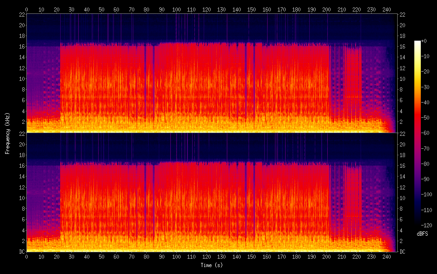
Task: Select the '-120' value on the color scale
Action: coord(427,225)
